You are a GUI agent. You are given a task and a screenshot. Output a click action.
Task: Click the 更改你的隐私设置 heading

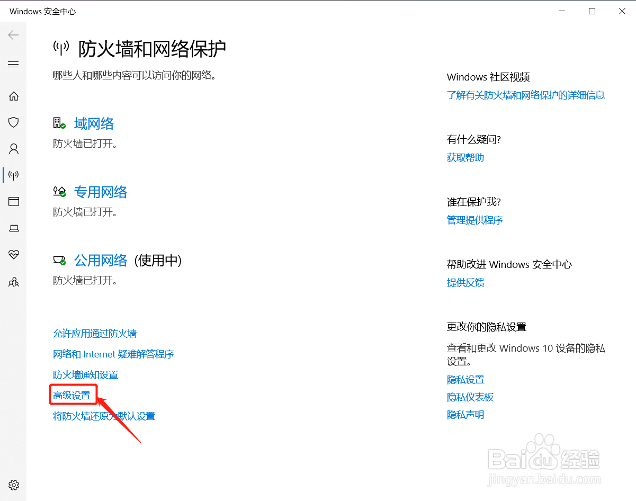pos(487,327)
